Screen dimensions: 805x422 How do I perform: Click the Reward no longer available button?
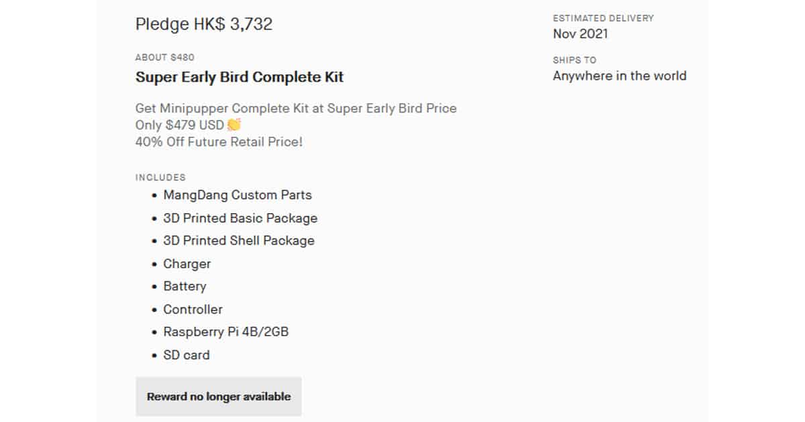pos(219,397)
